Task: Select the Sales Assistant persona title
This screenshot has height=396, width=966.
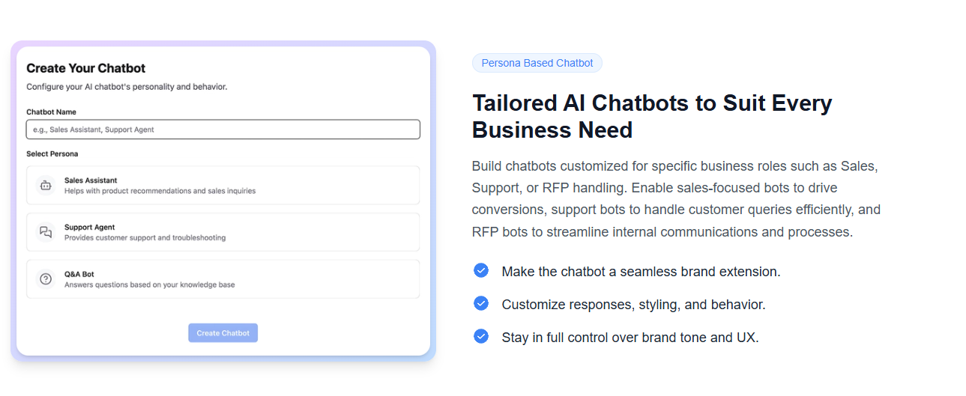Action: click(x=91, y=180)
